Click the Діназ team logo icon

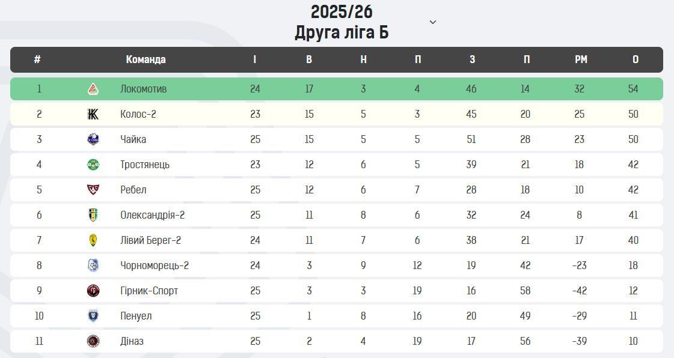93,341
